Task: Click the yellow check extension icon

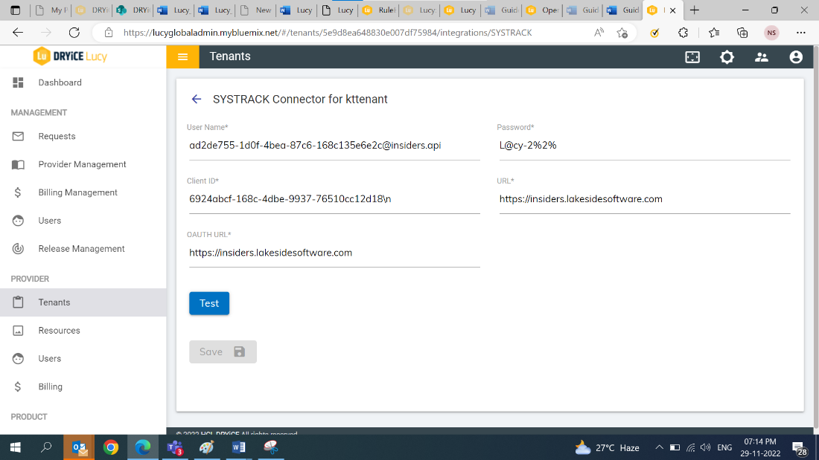Action: [x=654, y=33]
